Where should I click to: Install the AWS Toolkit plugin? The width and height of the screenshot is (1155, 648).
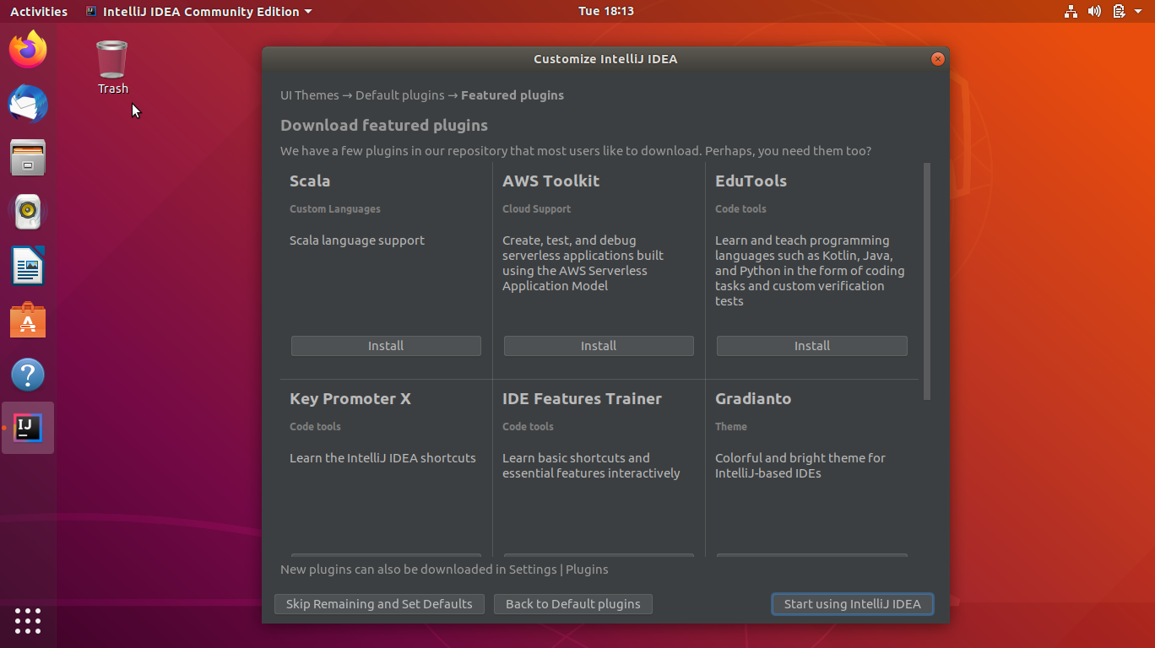tap(598, 345)
